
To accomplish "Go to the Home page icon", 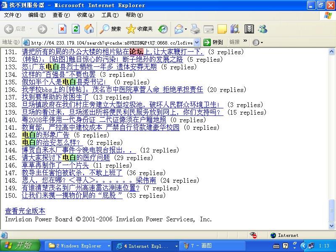I will click(x=89, y=29).
